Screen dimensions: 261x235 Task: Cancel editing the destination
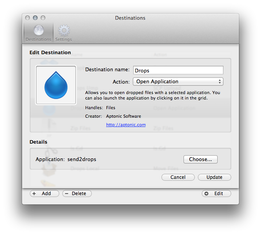tap(178, 177)
